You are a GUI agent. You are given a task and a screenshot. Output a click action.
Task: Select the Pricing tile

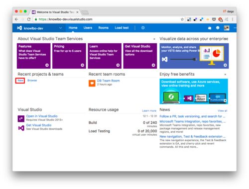coord(69,56)
